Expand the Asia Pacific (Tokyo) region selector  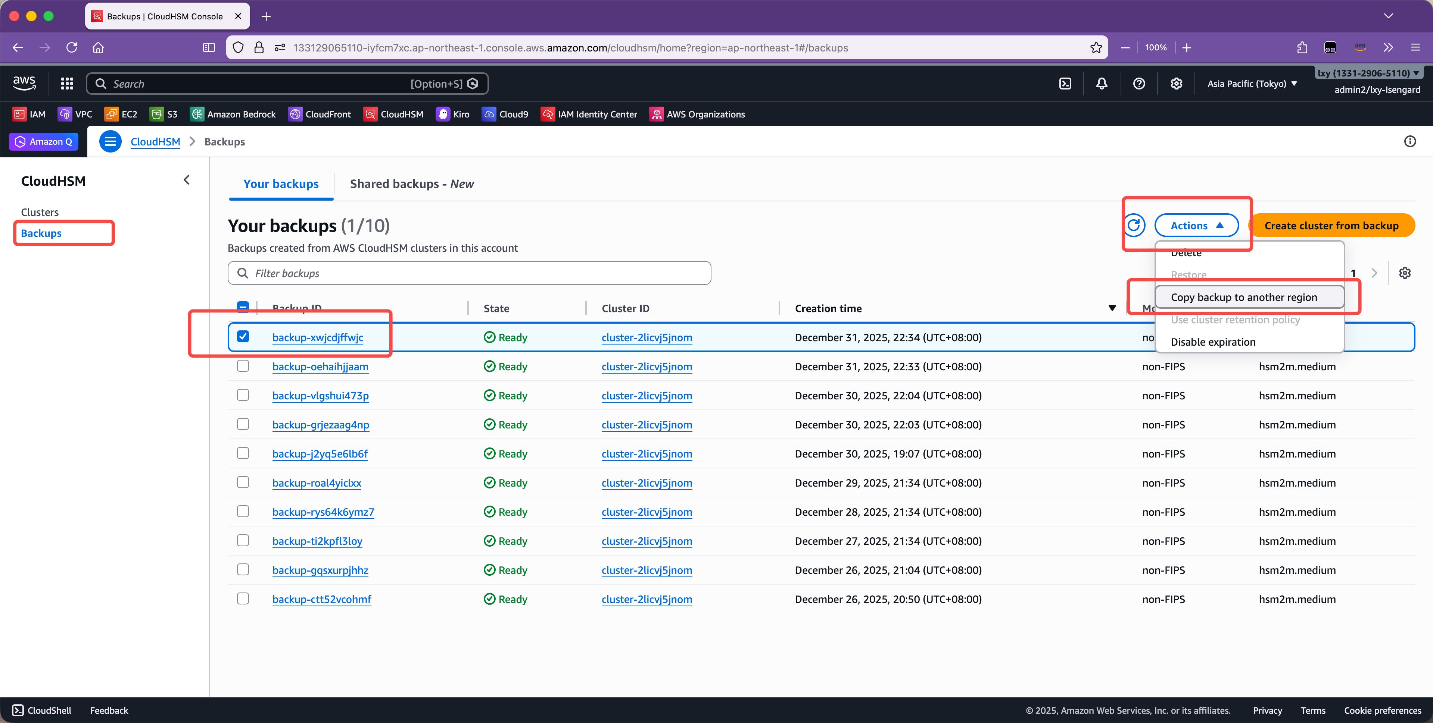(1252, 84)
